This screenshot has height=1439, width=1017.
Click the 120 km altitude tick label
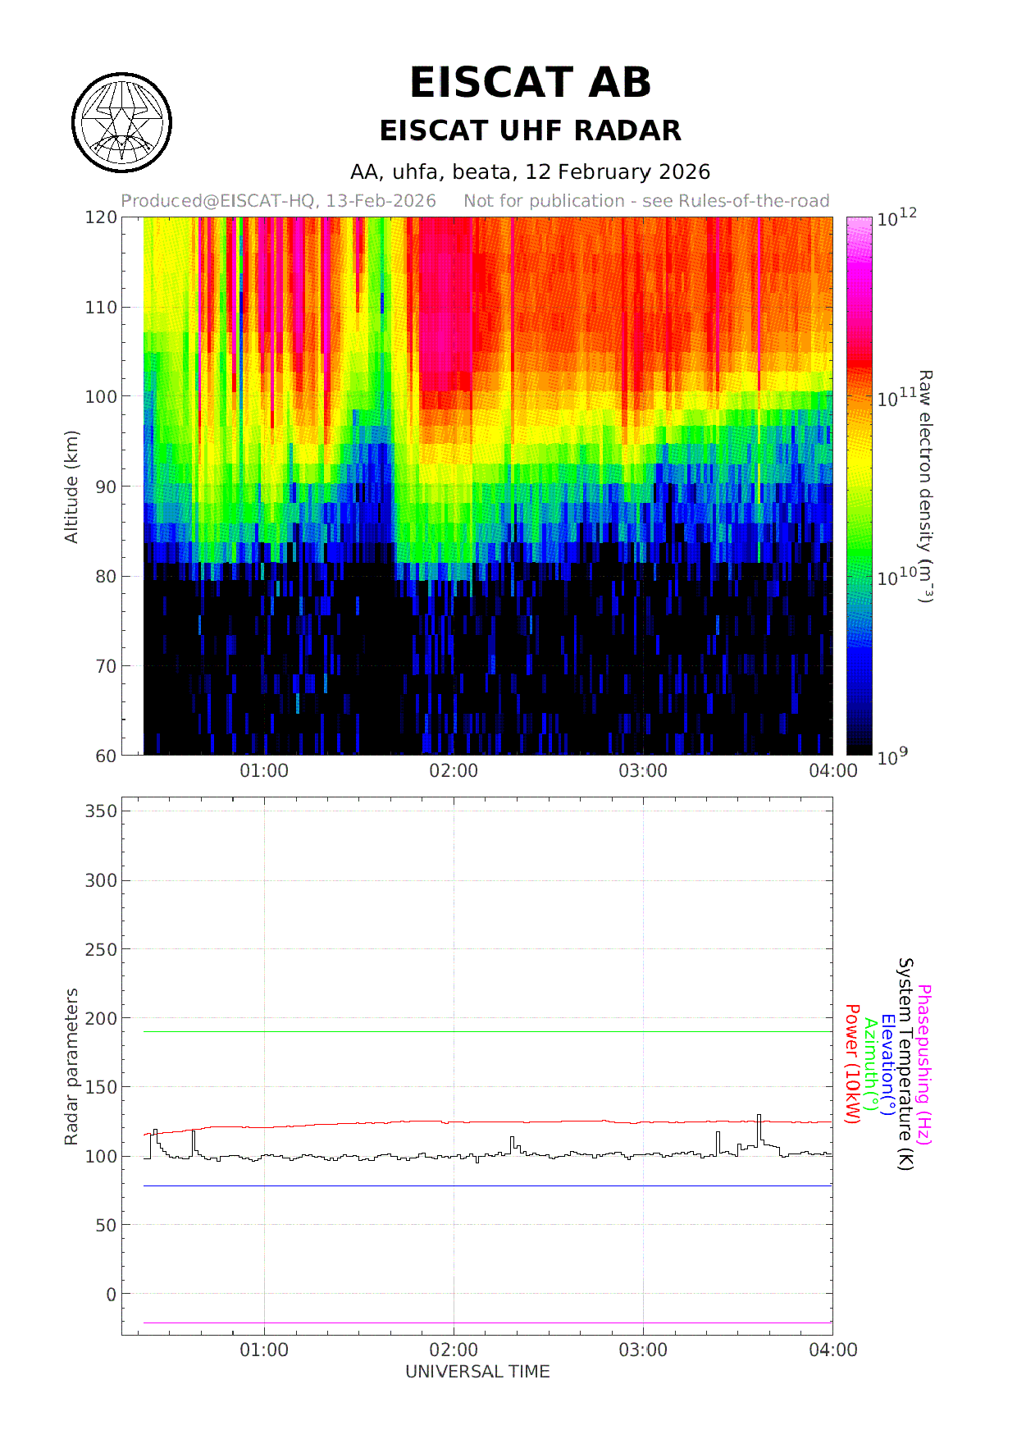click(x=101, y=217)
